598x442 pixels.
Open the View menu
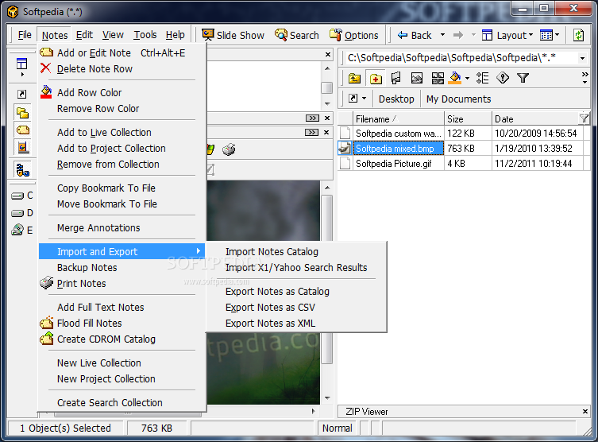click(113, 35)
